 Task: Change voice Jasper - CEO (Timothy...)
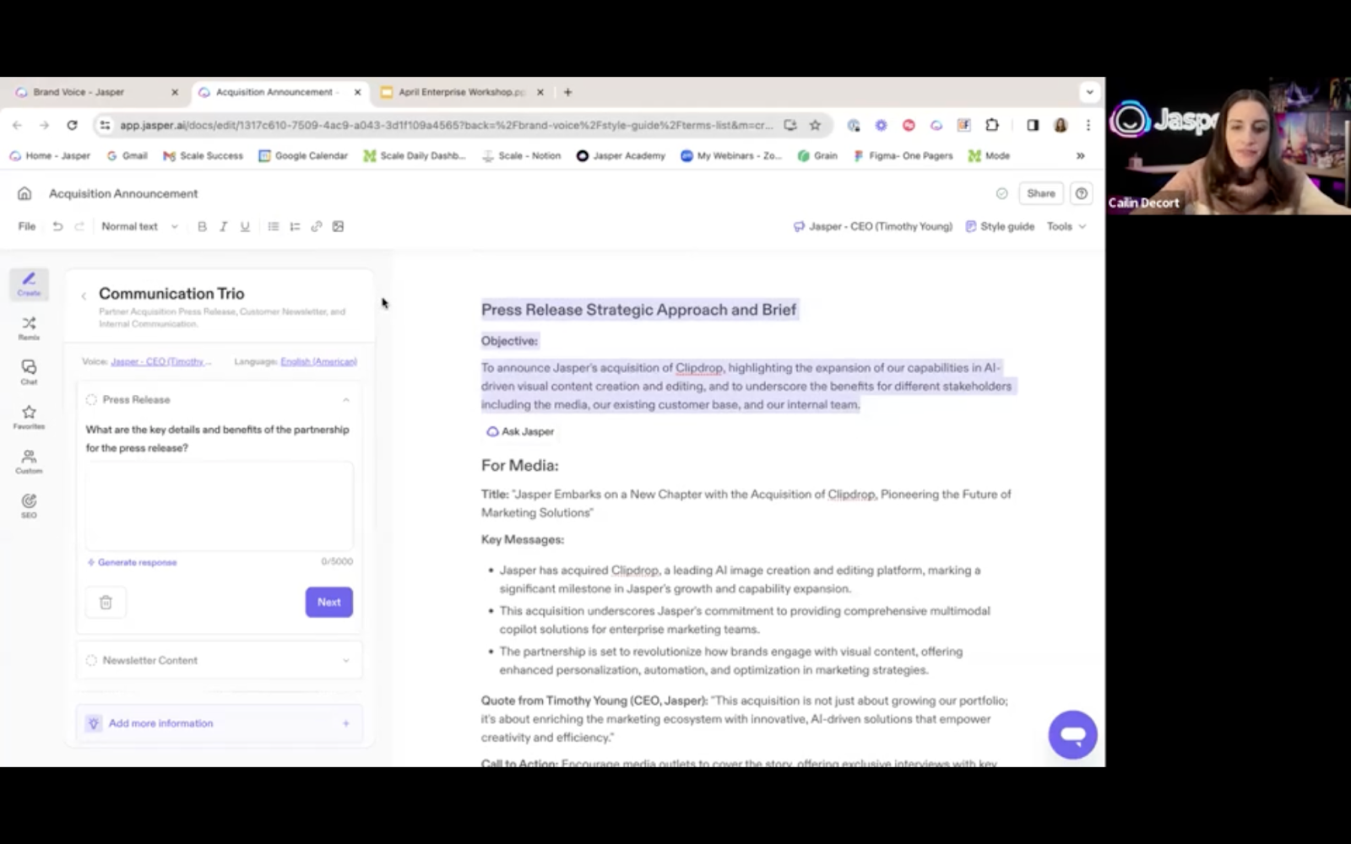coord(160,361)
